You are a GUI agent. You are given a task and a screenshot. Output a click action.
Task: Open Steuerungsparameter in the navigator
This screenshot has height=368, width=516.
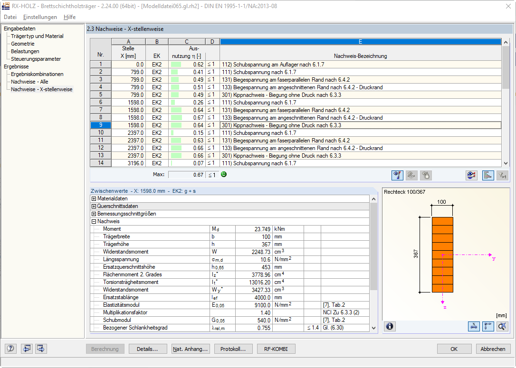pos(36,59)
